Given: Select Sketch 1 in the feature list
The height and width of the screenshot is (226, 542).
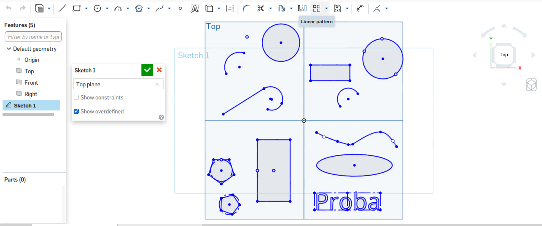Looking at the screenshot, I should [x=25, y=105].
